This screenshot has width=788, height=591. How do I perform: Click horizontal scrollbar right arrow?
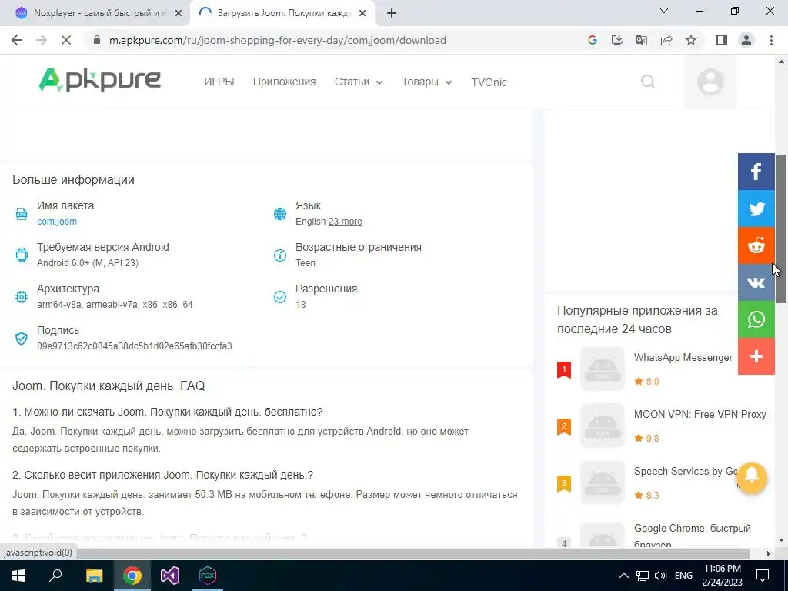[x=769, y=553]
